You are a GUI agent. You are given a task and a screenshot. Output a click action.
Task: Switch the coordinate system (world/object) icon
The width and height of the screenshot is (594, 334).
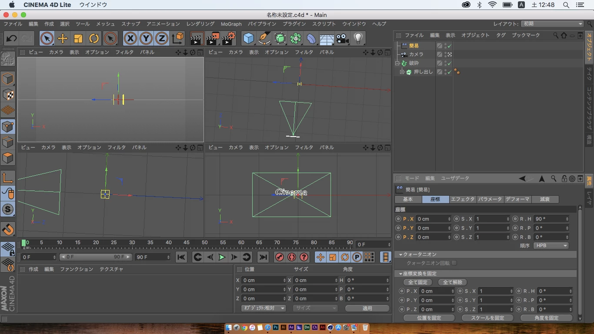click(x=178, y=38)
